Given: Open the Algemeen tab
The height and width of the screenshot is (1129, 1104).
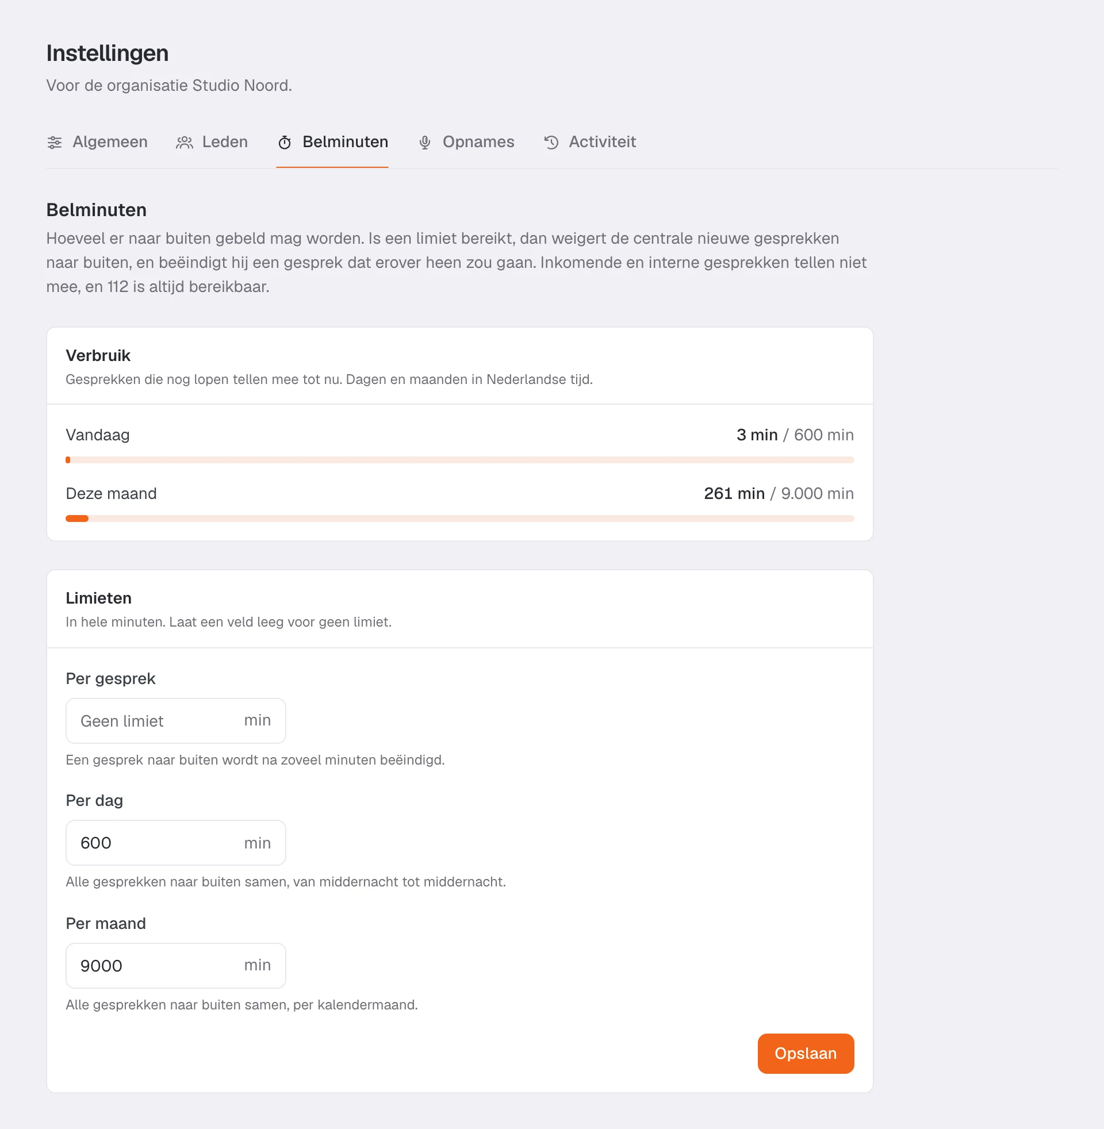Looking at the screenshot, I should point(97,142).
